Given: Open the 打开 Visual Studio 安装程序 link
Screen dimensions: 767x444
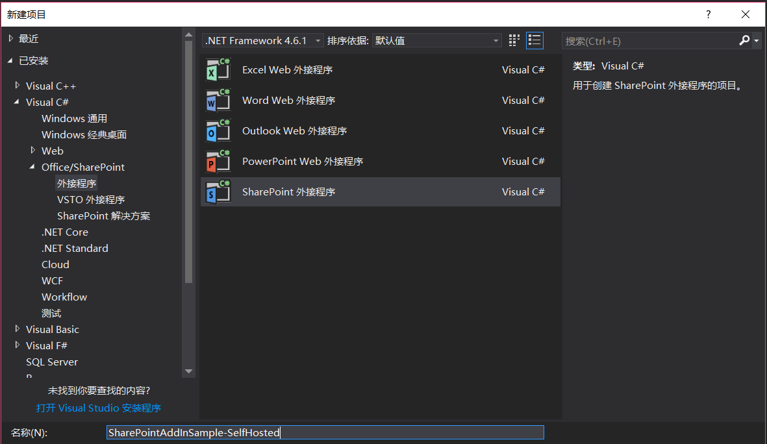Looking at the screenshot, I should point(99,408).
